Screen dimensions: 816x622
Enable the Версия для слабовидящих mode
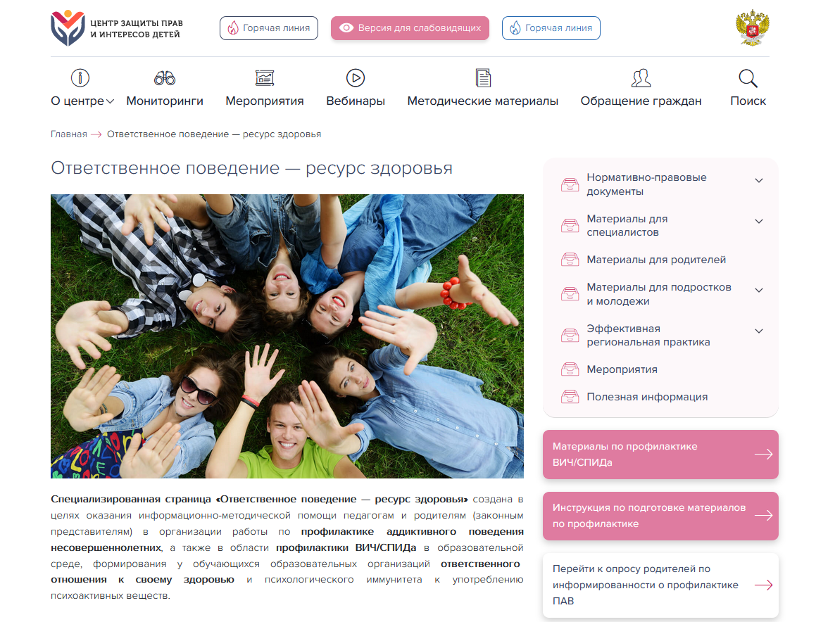click(x=410, y=28)
